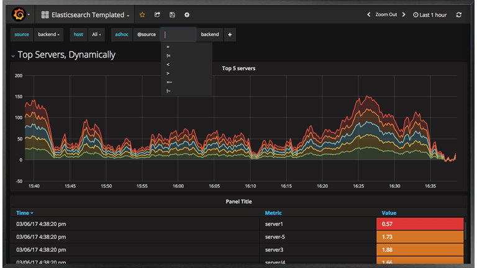The width and height of the screenshot is (477, 268).
Task: Select the orange 1.73 value cell
Action: coord(420,237)
